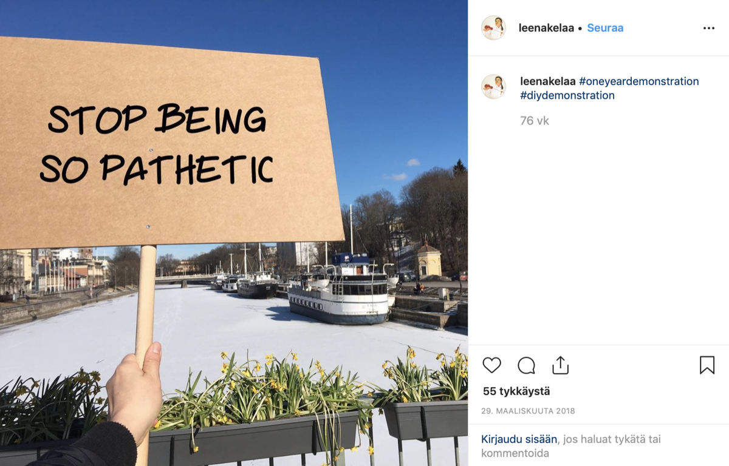The width and height of the screenshot is (729, 466).
Task: Open the 29. maaliskuuta 2018 date
Action: [529, 411]
